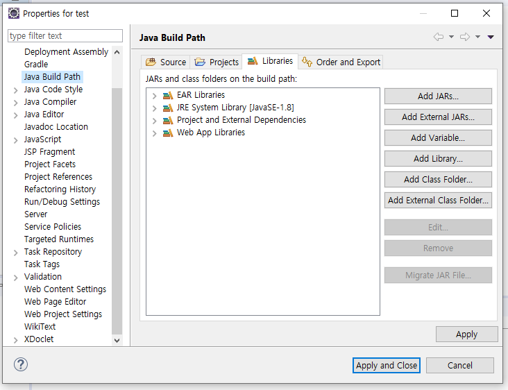Click the sidebar vertical scrollbar thumb

117,211
